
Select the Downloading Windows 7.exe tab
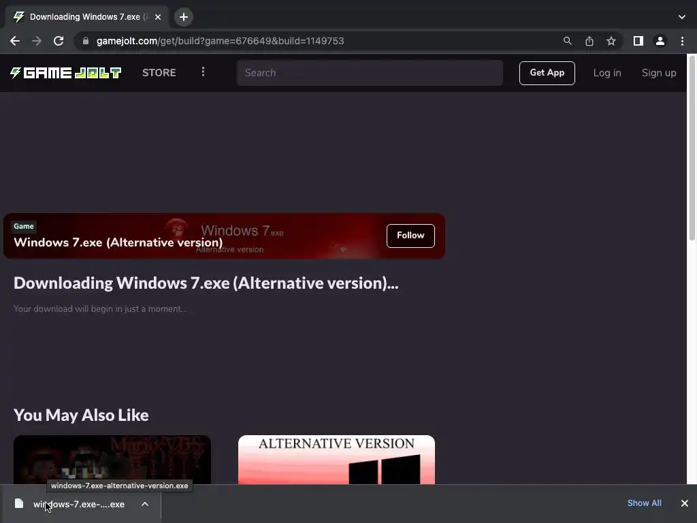(x=86, y=17)
